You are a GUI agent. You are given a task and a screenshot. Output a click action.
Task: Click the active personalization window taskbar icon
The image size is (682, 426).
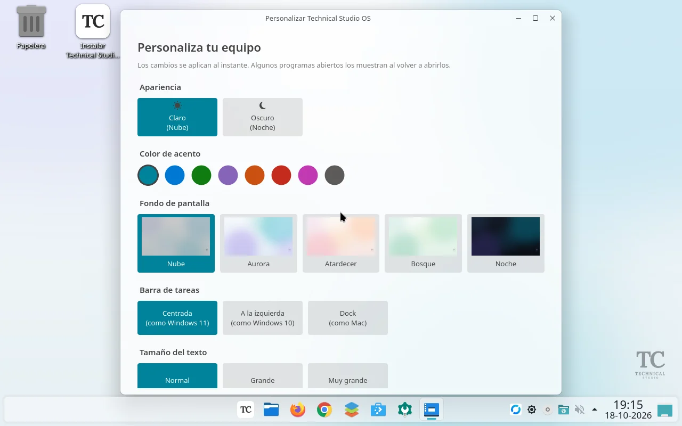coord(431,409)
